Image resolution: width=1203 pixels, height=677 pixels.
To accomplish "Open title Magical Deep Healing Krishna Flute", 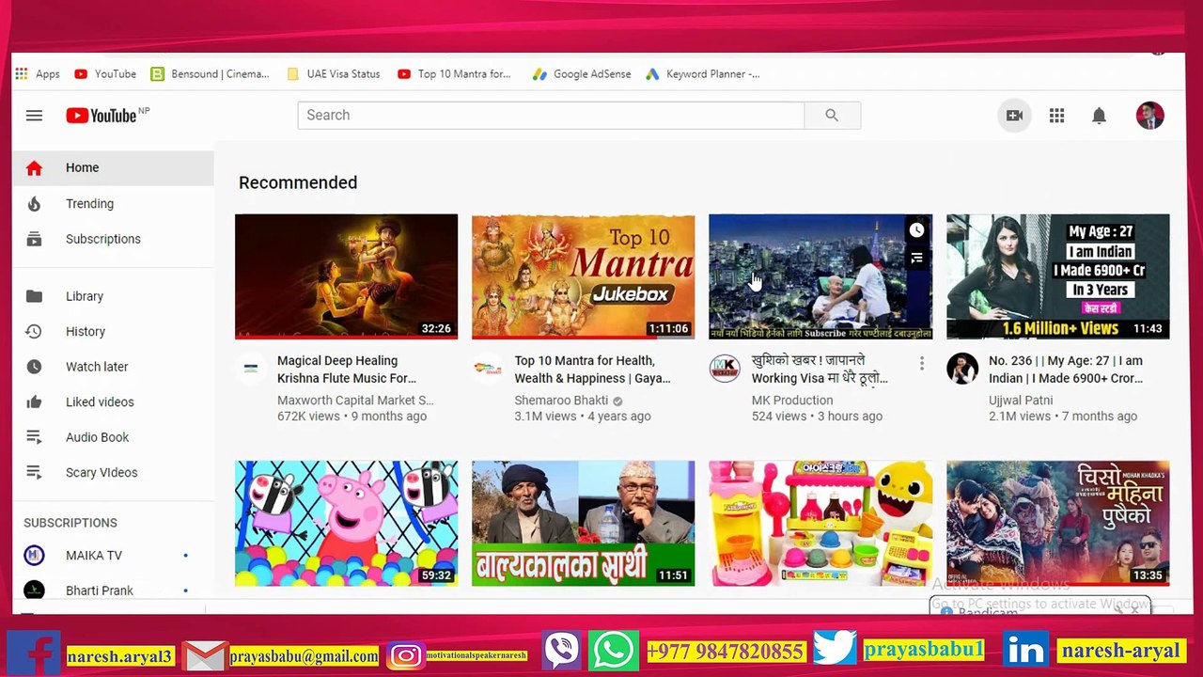I will coord(347,370).
